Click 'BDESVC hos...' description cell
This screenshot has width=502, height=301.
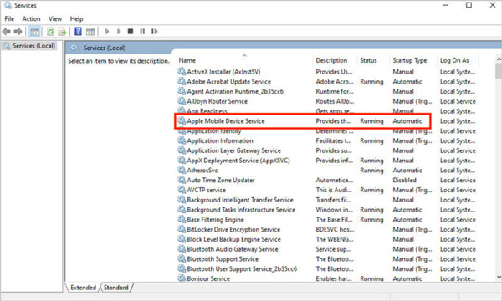click(335, 229)
